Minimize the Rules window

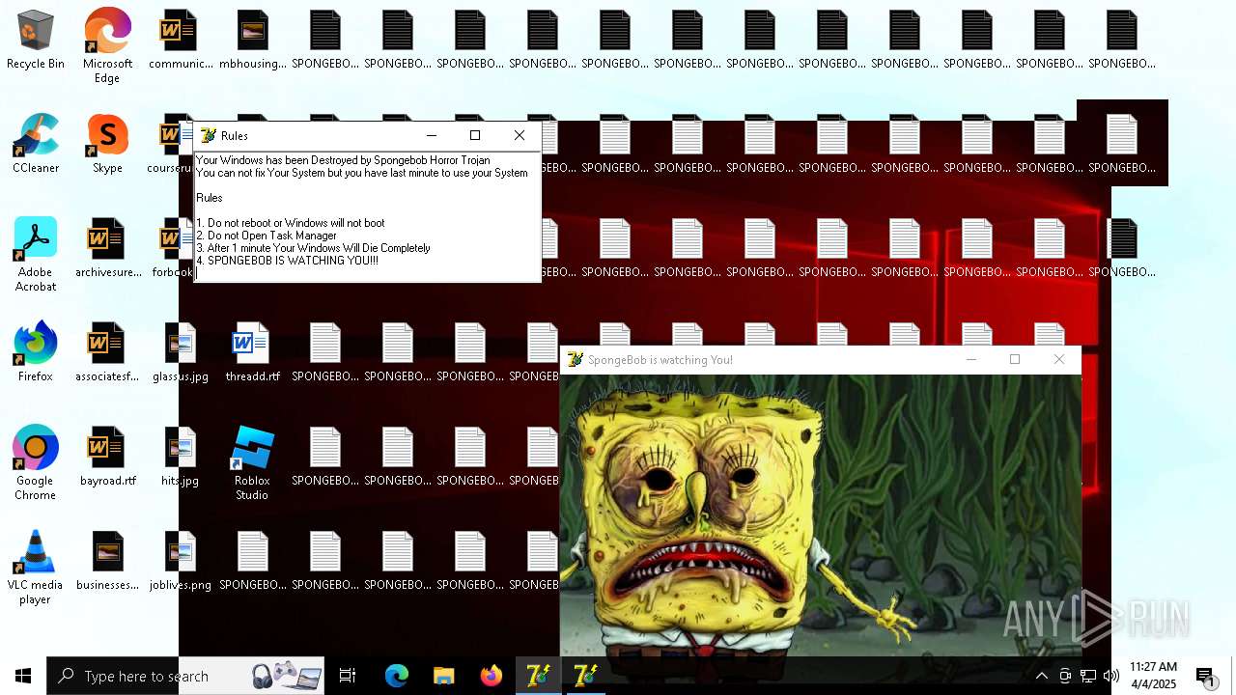point(432,136)
